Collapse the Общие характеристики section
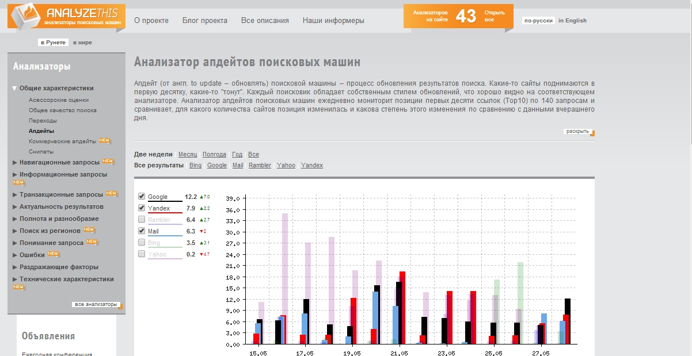The height and width of the screenshot is (356, 692). (x=14, y=89)
